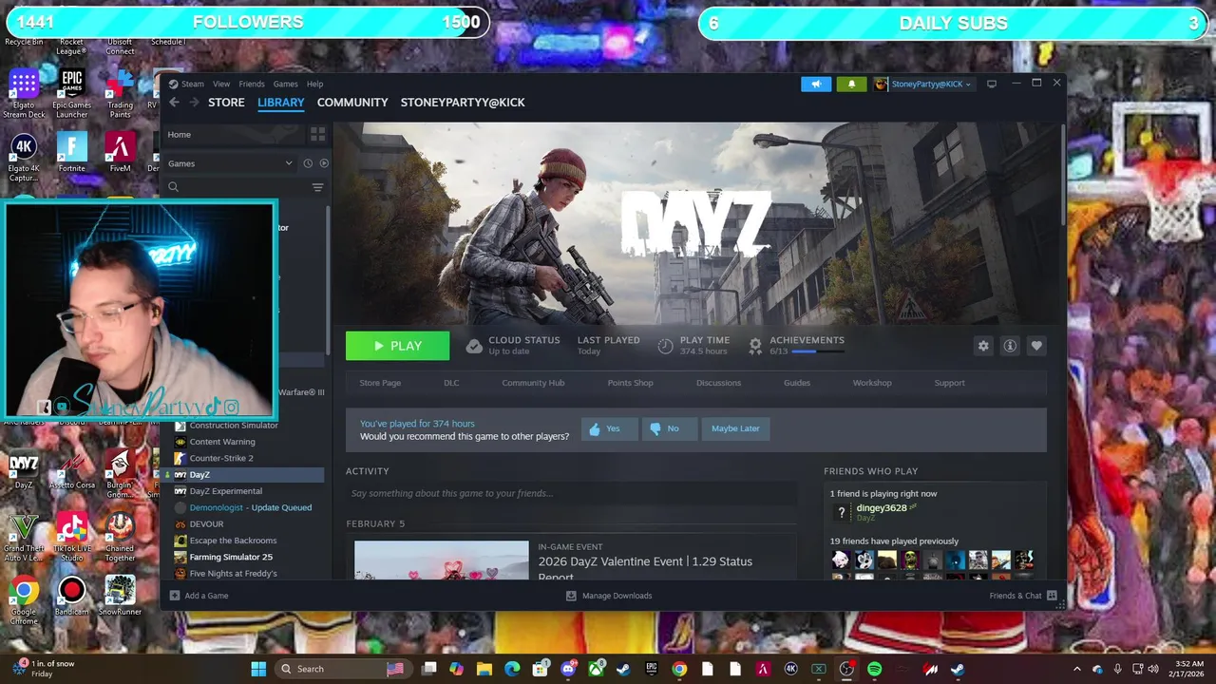Open the STONEYPARTYY@KICK profile tab
This screenshot has height=684, width=1216.
point(463,103)
